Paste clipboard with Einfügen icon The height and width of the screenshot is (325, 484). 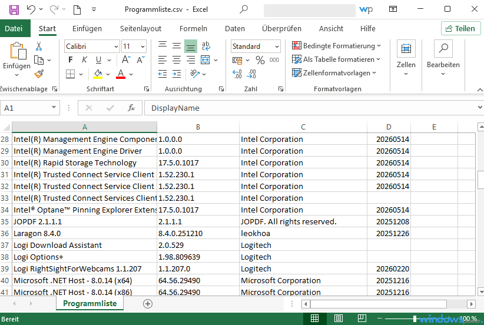[x=17, y=51]
